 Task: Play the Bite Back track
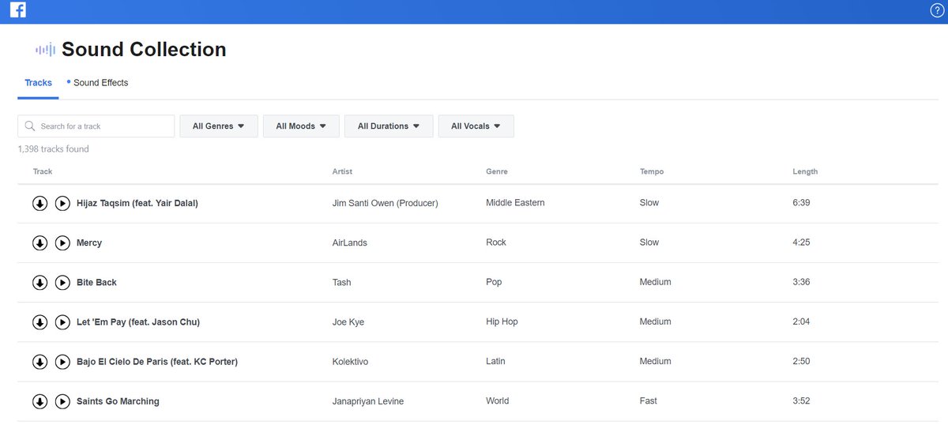tap(62, 282)
